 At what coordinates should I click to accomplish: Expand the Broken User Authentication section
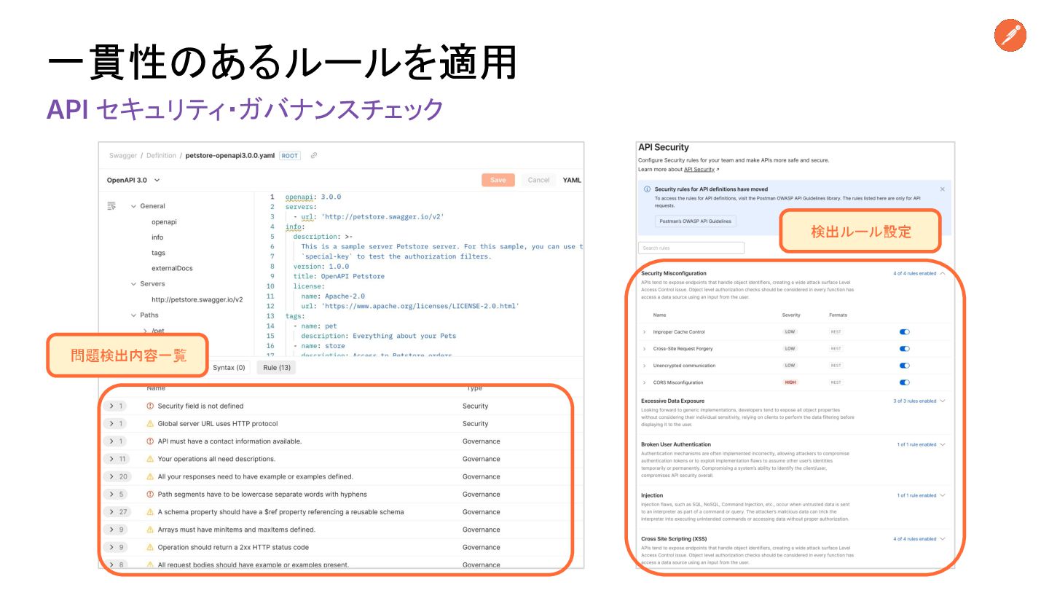943,444
